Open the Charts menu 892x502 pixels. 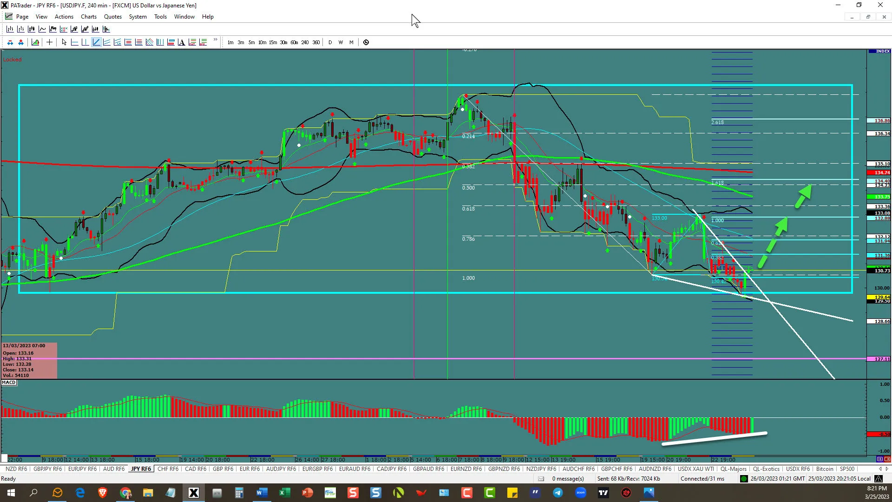click(x=88, y=17)
